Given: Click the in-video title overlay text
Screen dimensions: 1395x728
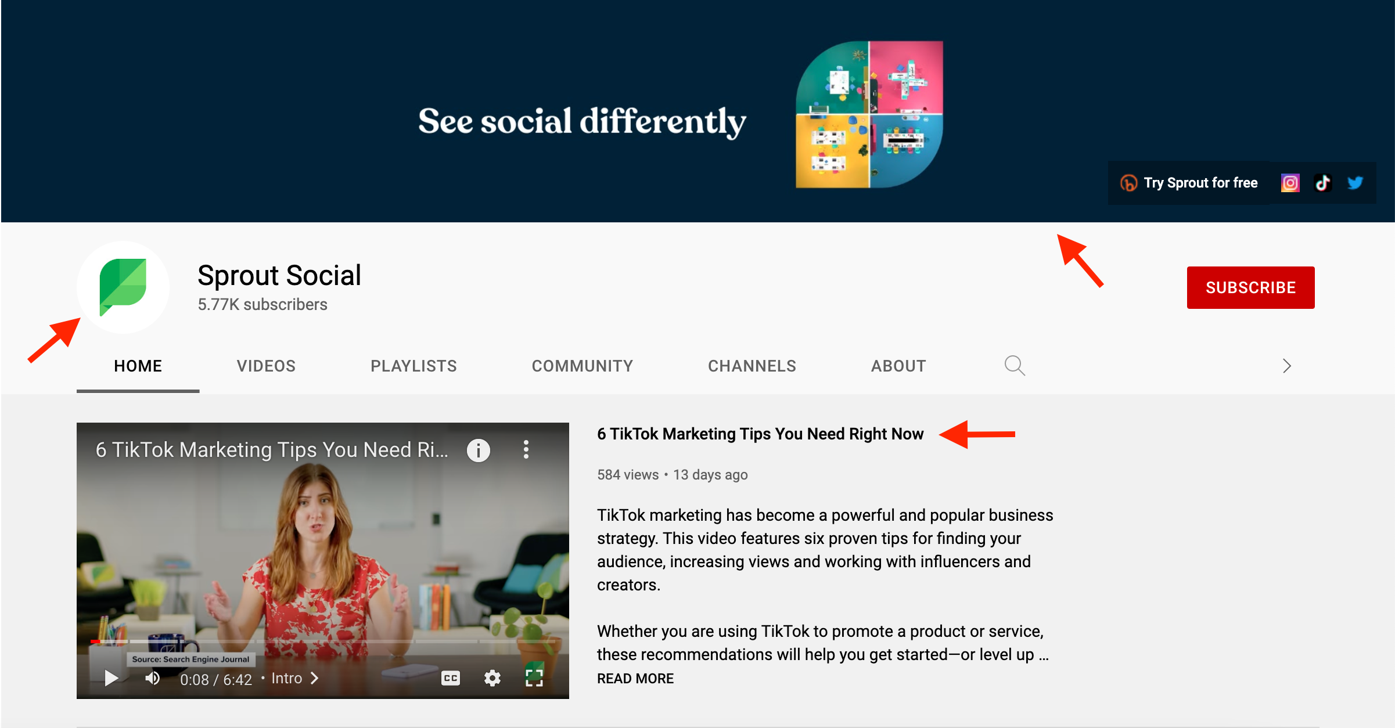Looking at the screenshot, I should (x=272, y=450).
